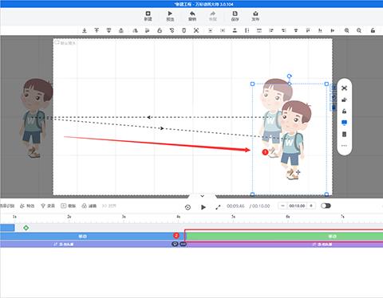Image resolution: width=383 pixels, height=298 pixels.
Task: Open the three-dots menu in floating side panel
Action: pyautogui.click(x=345, y=146)
